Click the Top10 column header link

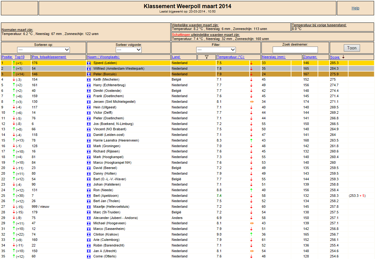click(x=22, y=57)
